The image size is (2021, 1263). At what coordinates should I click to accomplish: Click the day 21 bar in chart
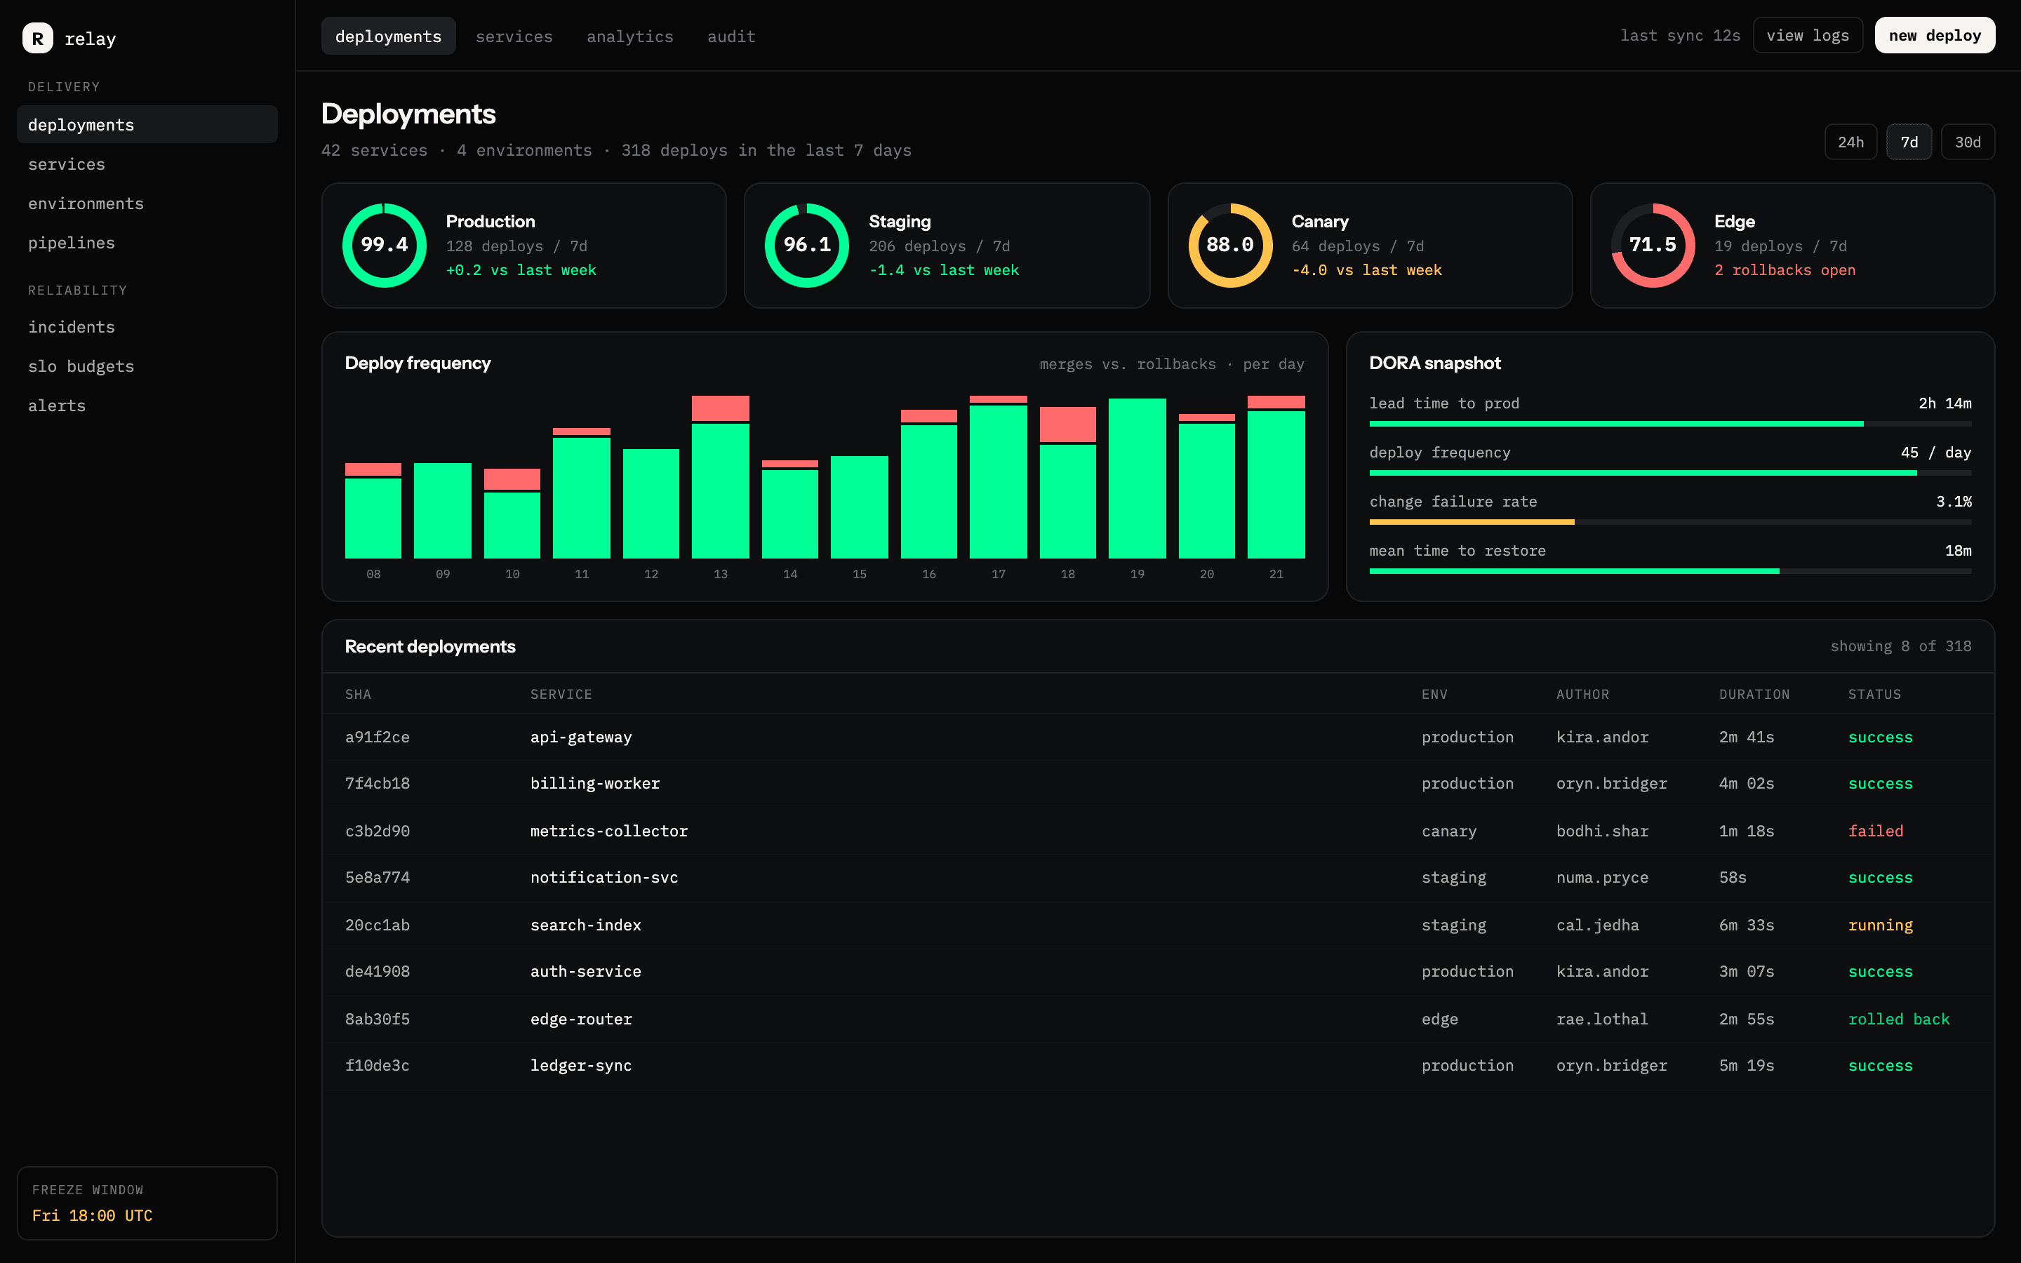1276,477
